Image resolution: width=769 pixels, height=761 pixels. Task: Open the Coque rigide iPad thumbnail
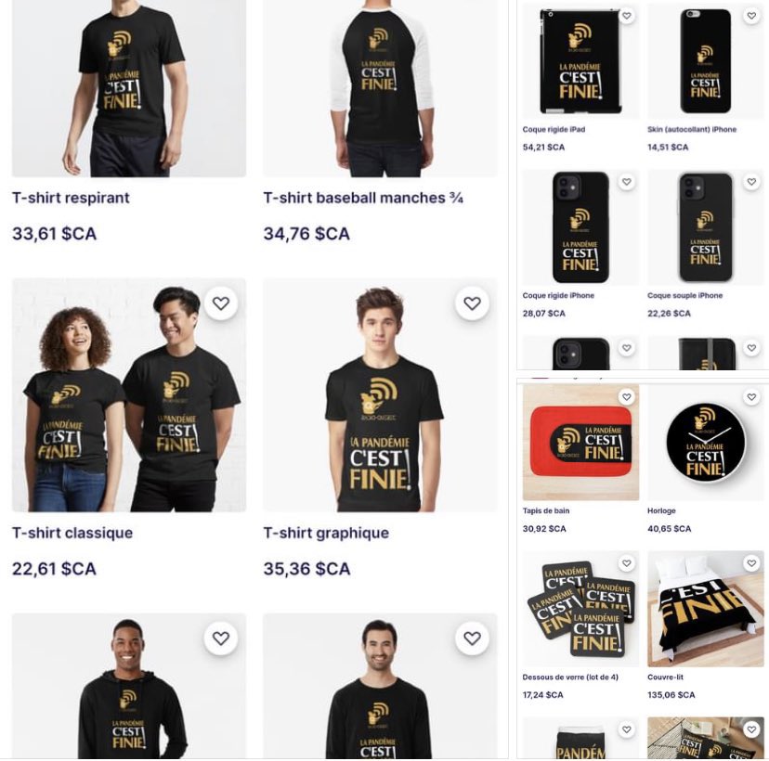580,60
